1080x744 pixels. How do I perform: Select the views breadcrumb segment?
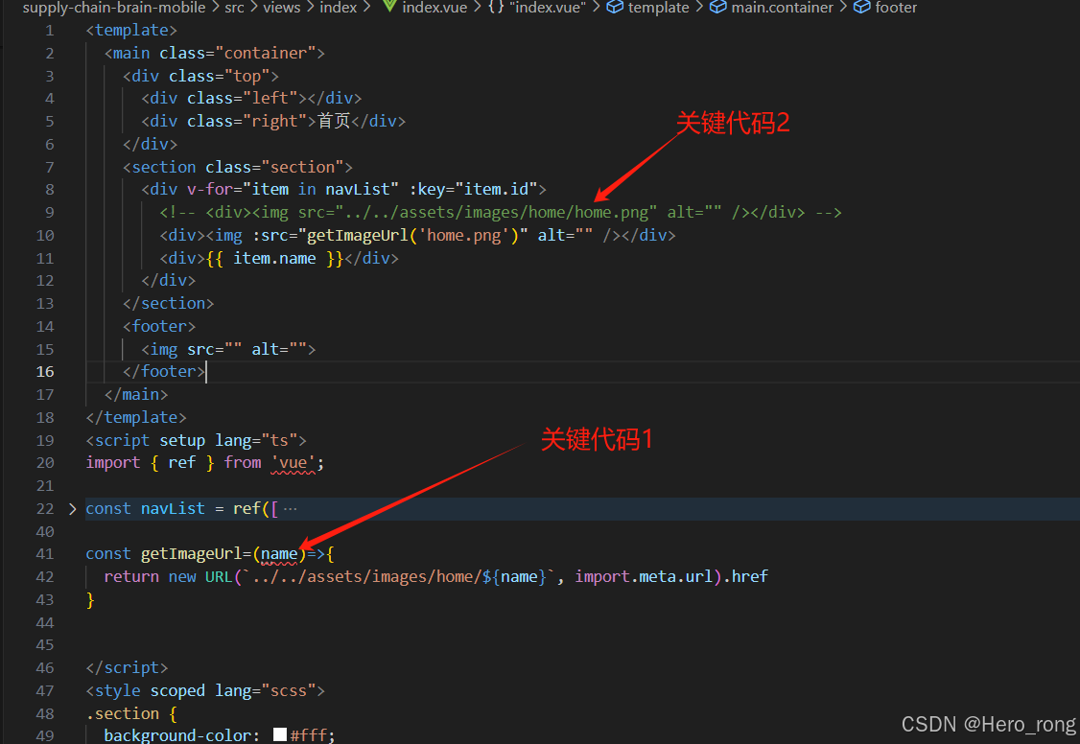point(282,8)
